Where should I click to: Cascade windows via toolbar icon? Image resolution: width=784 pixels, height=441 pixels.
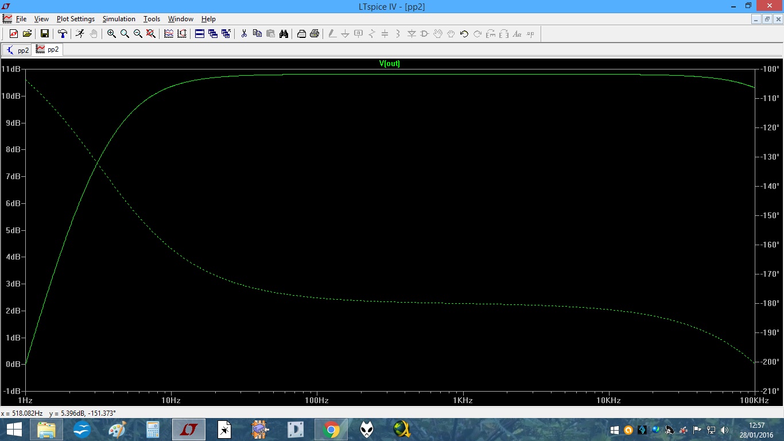point(213,34)
